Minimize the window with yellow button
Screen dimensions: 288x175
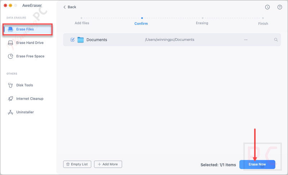(x=10, y=5)
